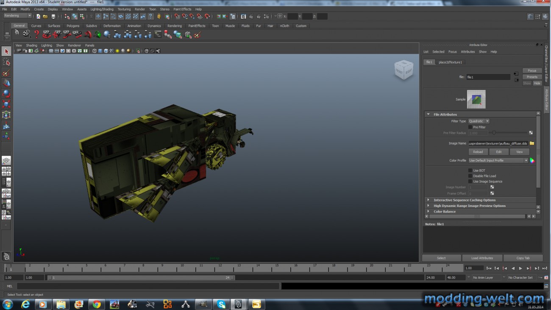The image size is (551, 310).
Task: Toggle the Hide button next to Show
Action: [537, 84]
